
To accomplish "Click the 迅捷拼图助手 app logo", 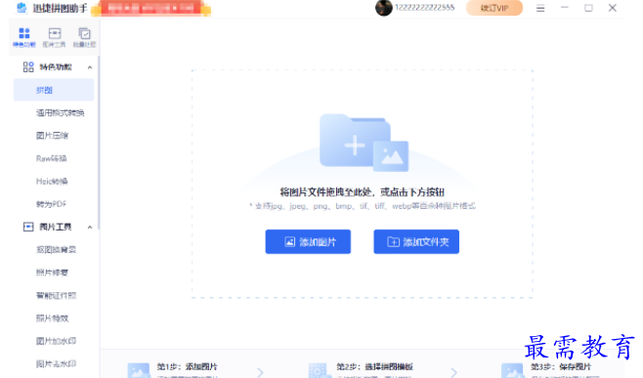I will click(21, 8).
